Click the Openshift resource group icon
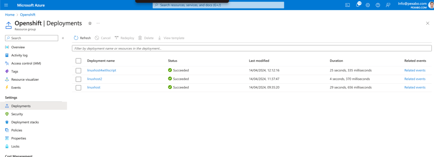Screen dimensions: 434x157 point(9,25)
